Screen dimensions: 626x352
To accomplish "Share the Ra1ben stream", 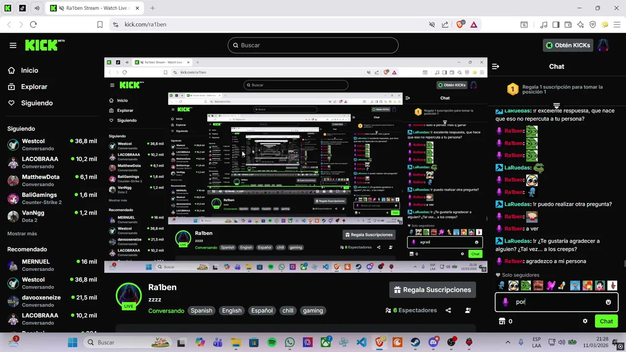I will pos(448,310).
